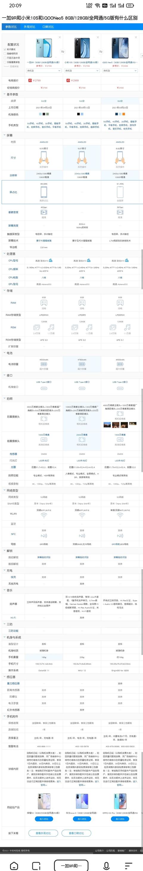
Task: Open the 公司简介 footer link
Action: [100, 850]
